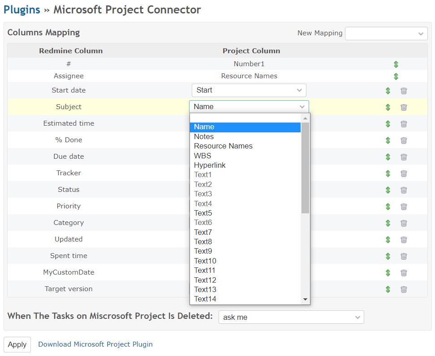Click the reorder arrows for Spent time row

388,256
